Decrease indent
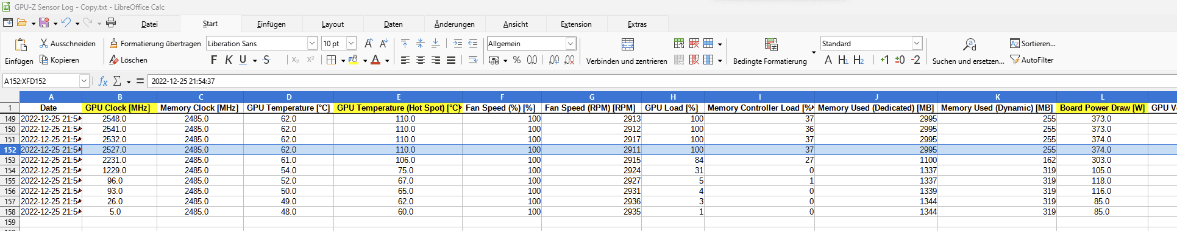This screenshot has width=1177, height=231. (473, 44)
